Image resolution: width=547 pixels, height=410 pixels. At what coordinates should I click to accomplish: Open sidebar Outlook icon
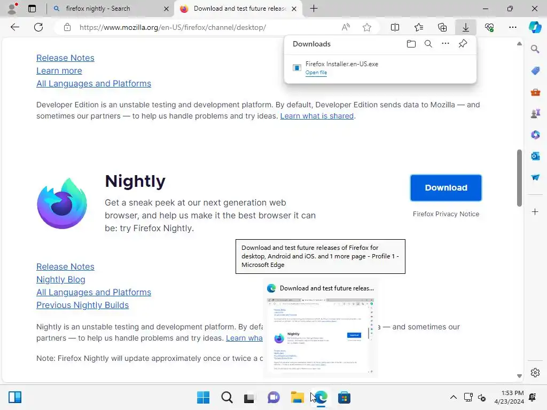point(535,156)
